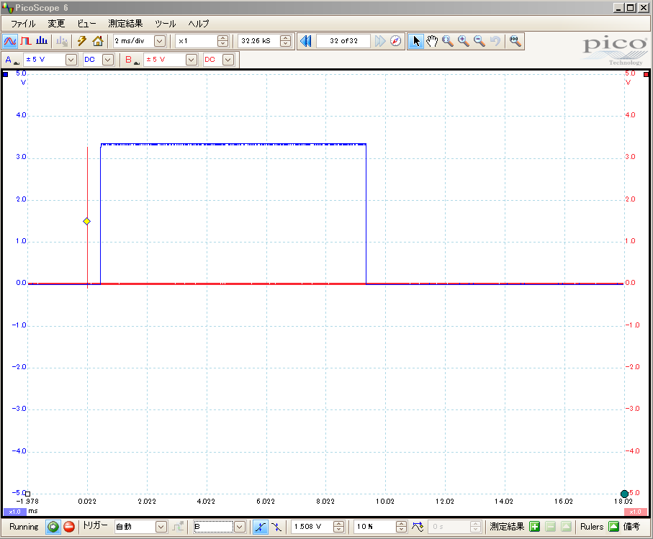
Task: Adjust the 1.508 V threshold spinner
Action: pos(338,527)
